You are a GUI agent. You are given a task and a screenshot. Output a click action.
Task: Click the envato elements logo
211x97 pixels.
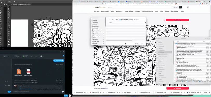click(99, 7)
